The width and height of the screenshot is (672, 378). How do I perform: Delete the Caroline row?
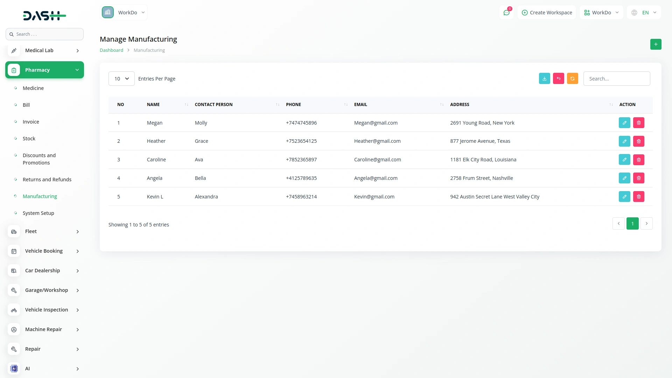[x=638, y=160]
